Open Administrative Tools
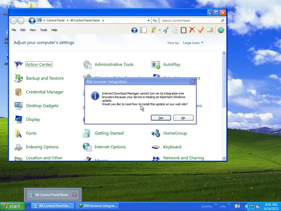Image resolution: width=281 pixels, height=211 pixels. click(x=114, y=64)
